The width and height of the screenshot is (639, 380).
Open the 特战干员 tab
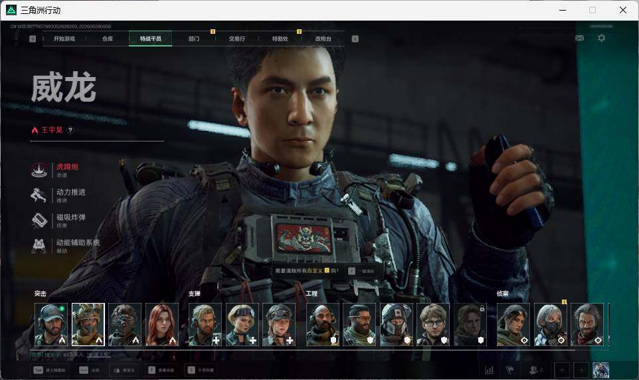pos(150,39)
